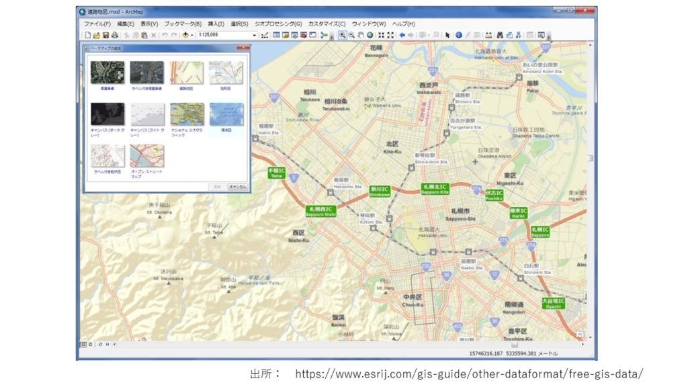The width and height of the screenshot is (688, 387).
Task: Click the Go To XY tool icon
Action: (518, 35)
